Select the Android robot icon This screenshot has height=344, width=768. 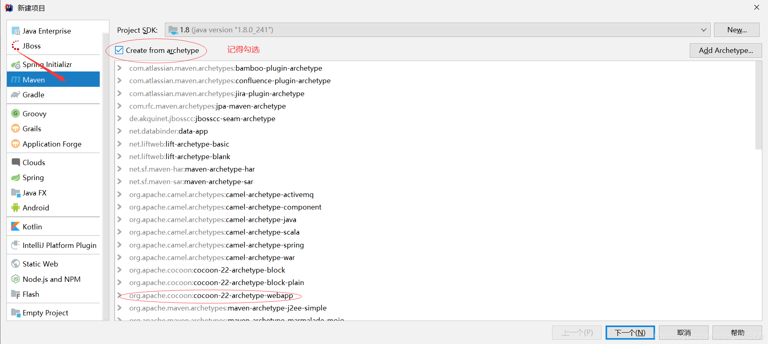16,208
